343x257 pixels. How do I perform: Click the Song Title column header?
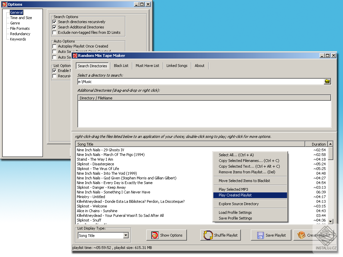(x=190, y=144)
